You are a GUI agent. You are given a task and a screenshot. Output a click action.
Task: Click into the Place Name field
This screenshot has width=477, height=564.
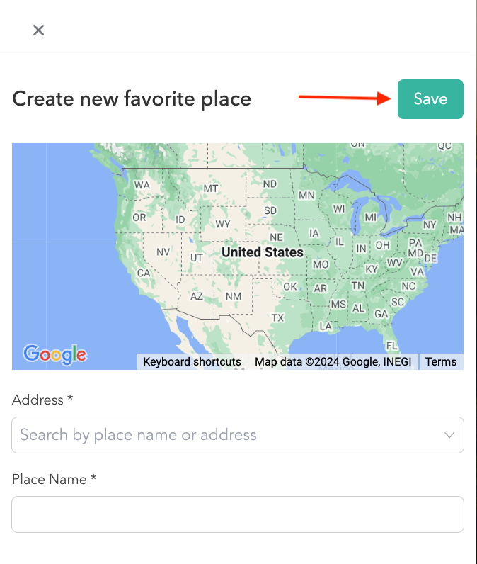238,514
